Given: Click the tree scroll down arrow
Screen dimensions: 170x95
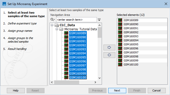Looking at the screenshot, I should pyautogui.click(x=99, y=78).
